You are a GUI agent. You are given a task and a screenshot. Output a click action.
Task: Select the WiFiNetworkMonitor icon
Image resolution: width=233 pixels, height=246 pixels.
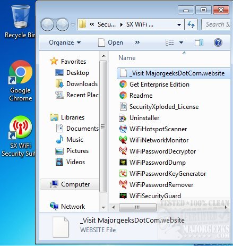pyautogui.click(x=123, y=140)
